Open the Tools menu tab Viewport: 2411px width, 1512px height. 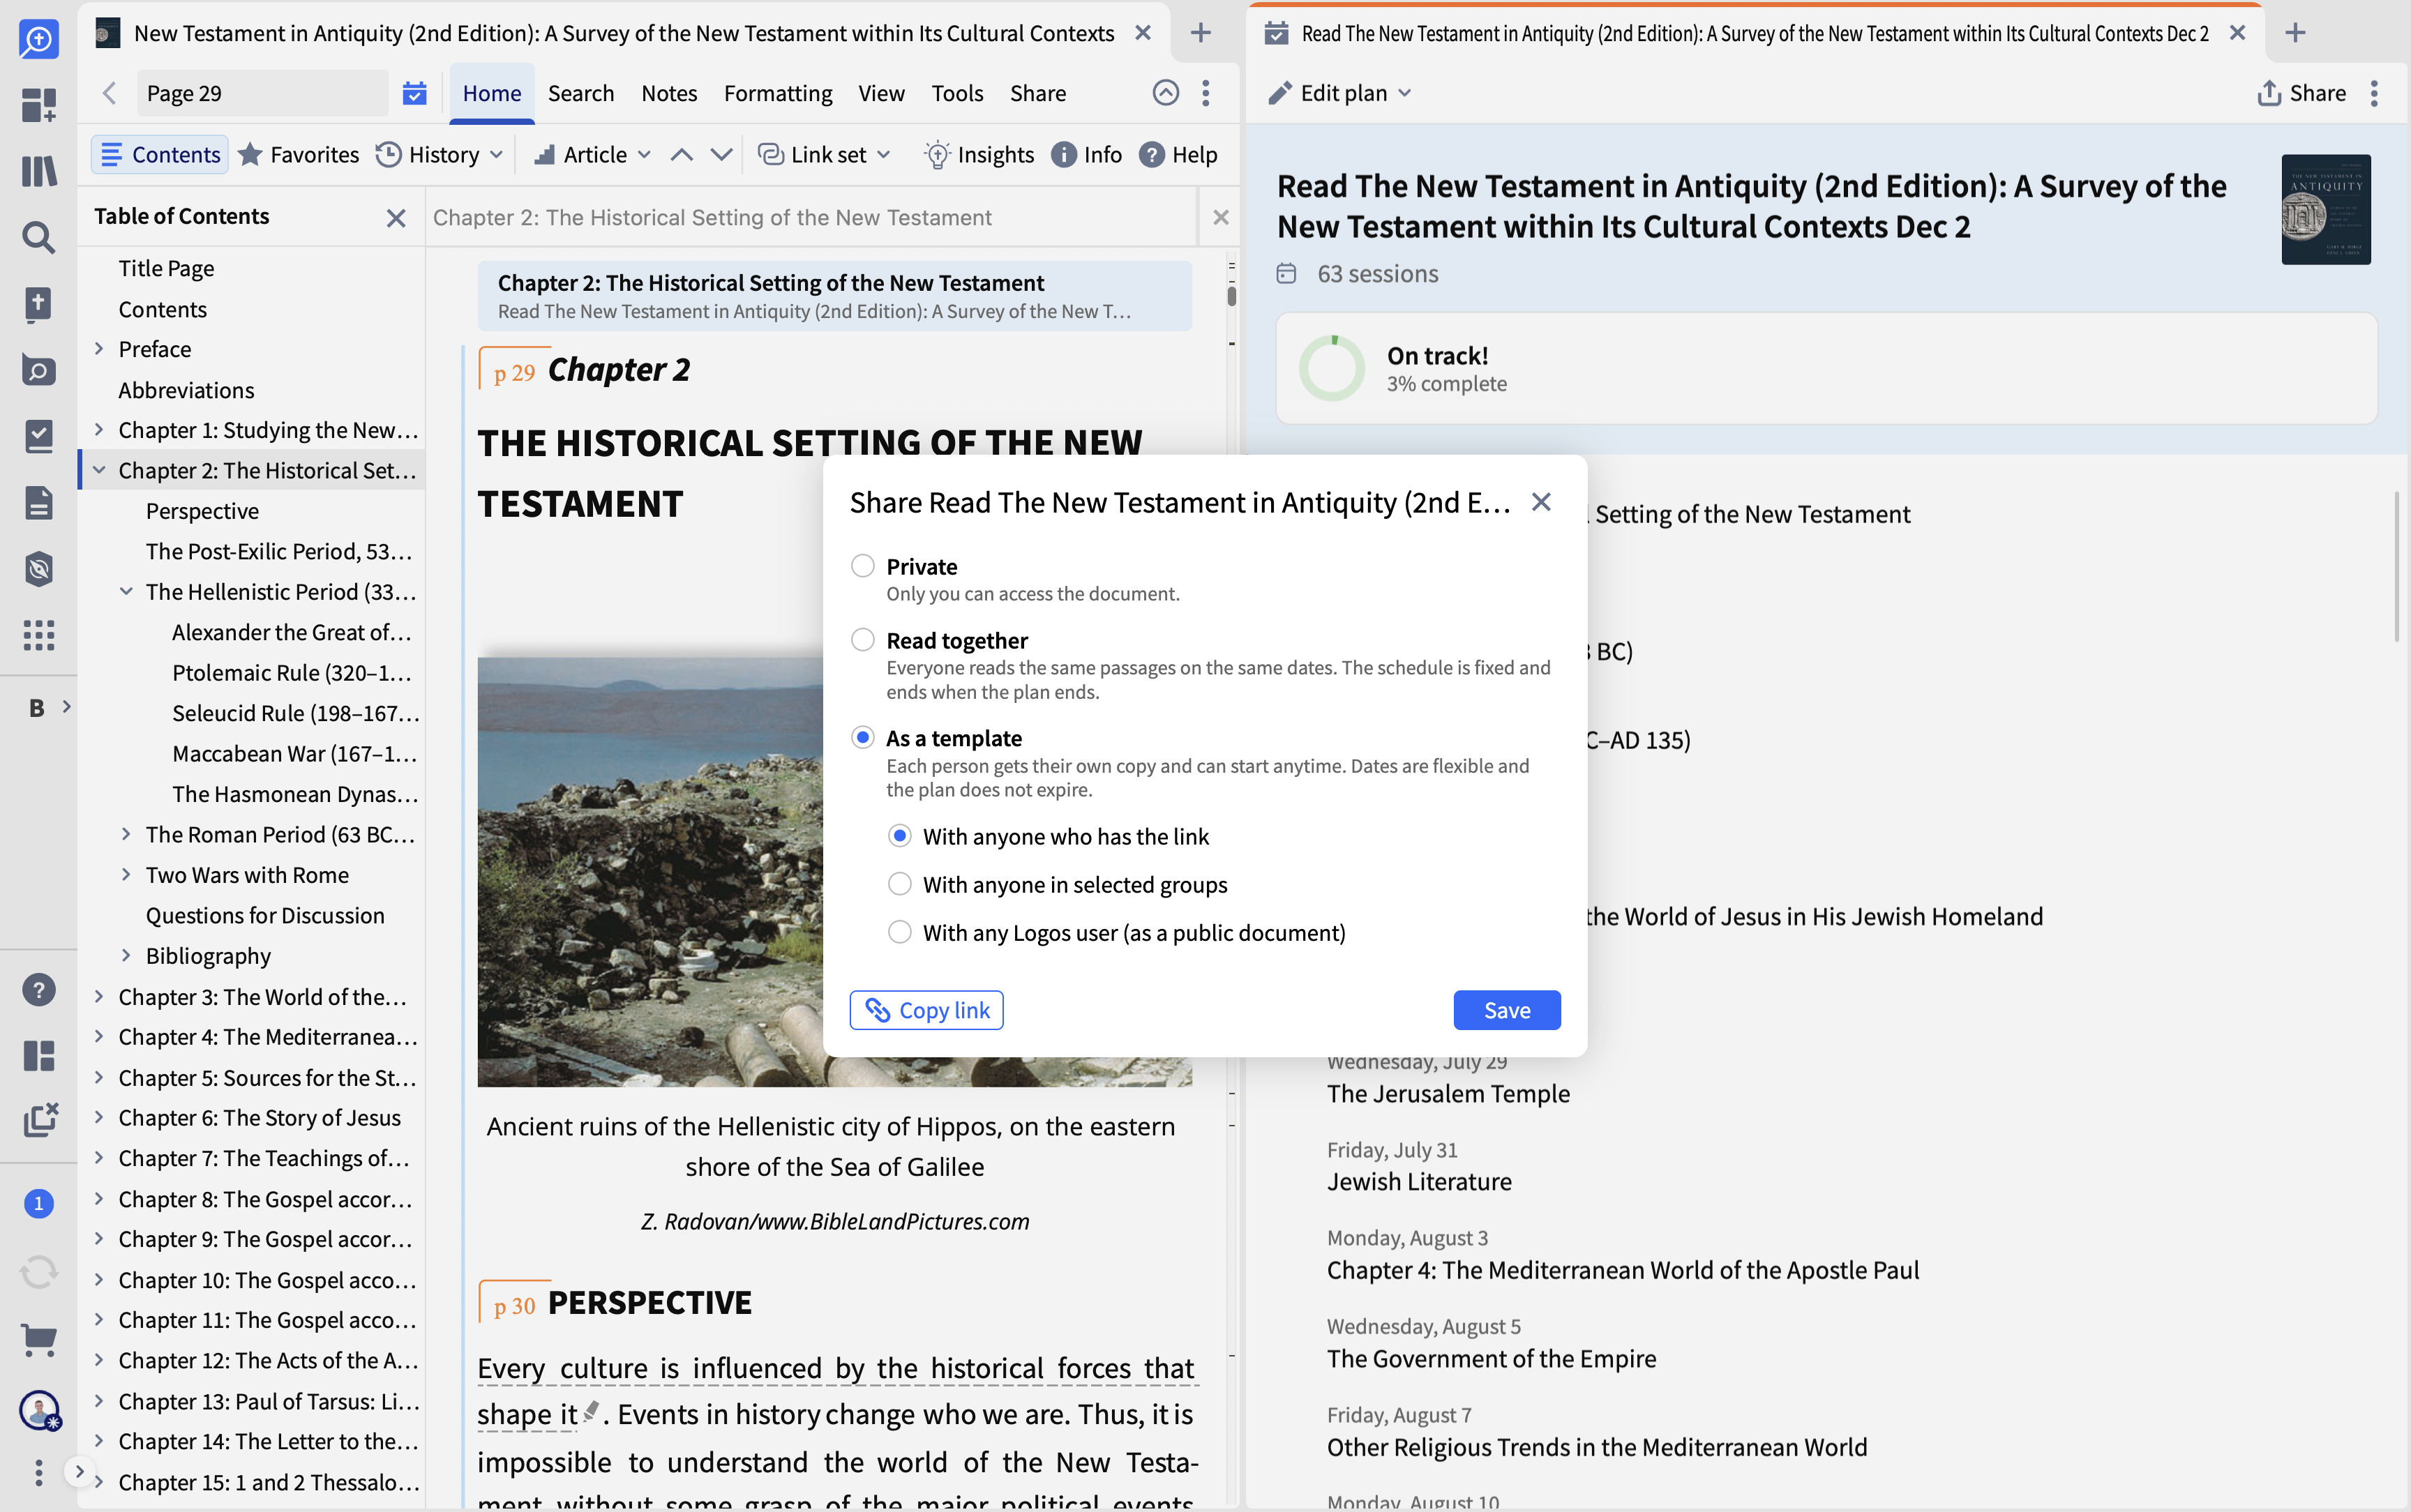957,93
